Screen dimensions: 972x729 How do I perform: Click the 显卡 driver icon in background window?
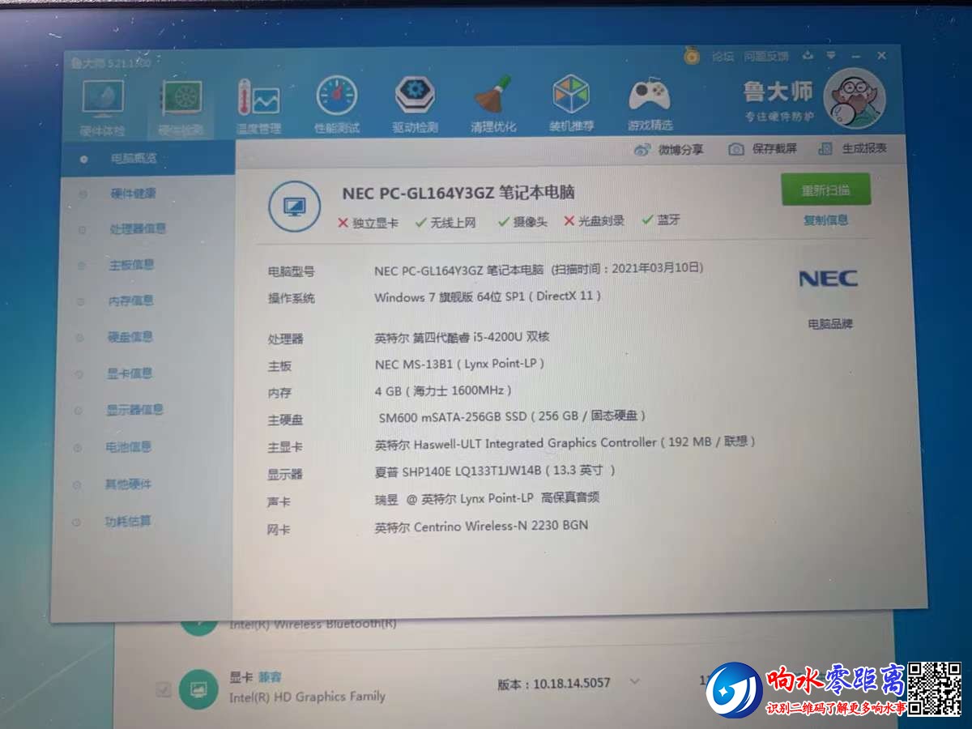tap(198, 688)
